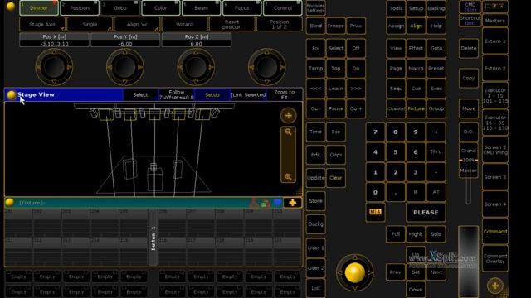This screenshot has height=298, width=531.
Task: Open the Position 1 of 2 layer selector
Action: (280, 24)
